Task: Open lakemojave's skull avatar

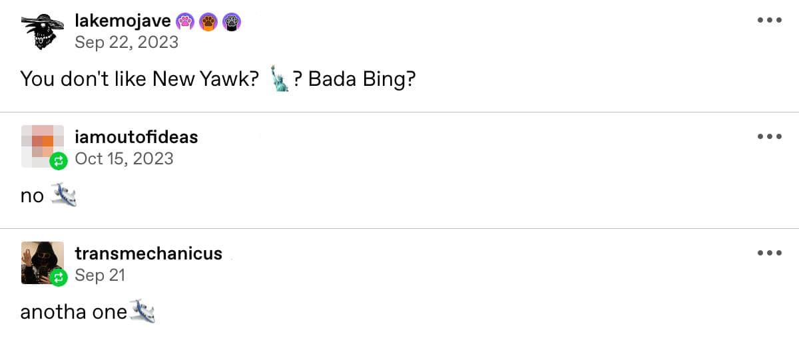Action: pyautogui.click(x=42, y=32)
